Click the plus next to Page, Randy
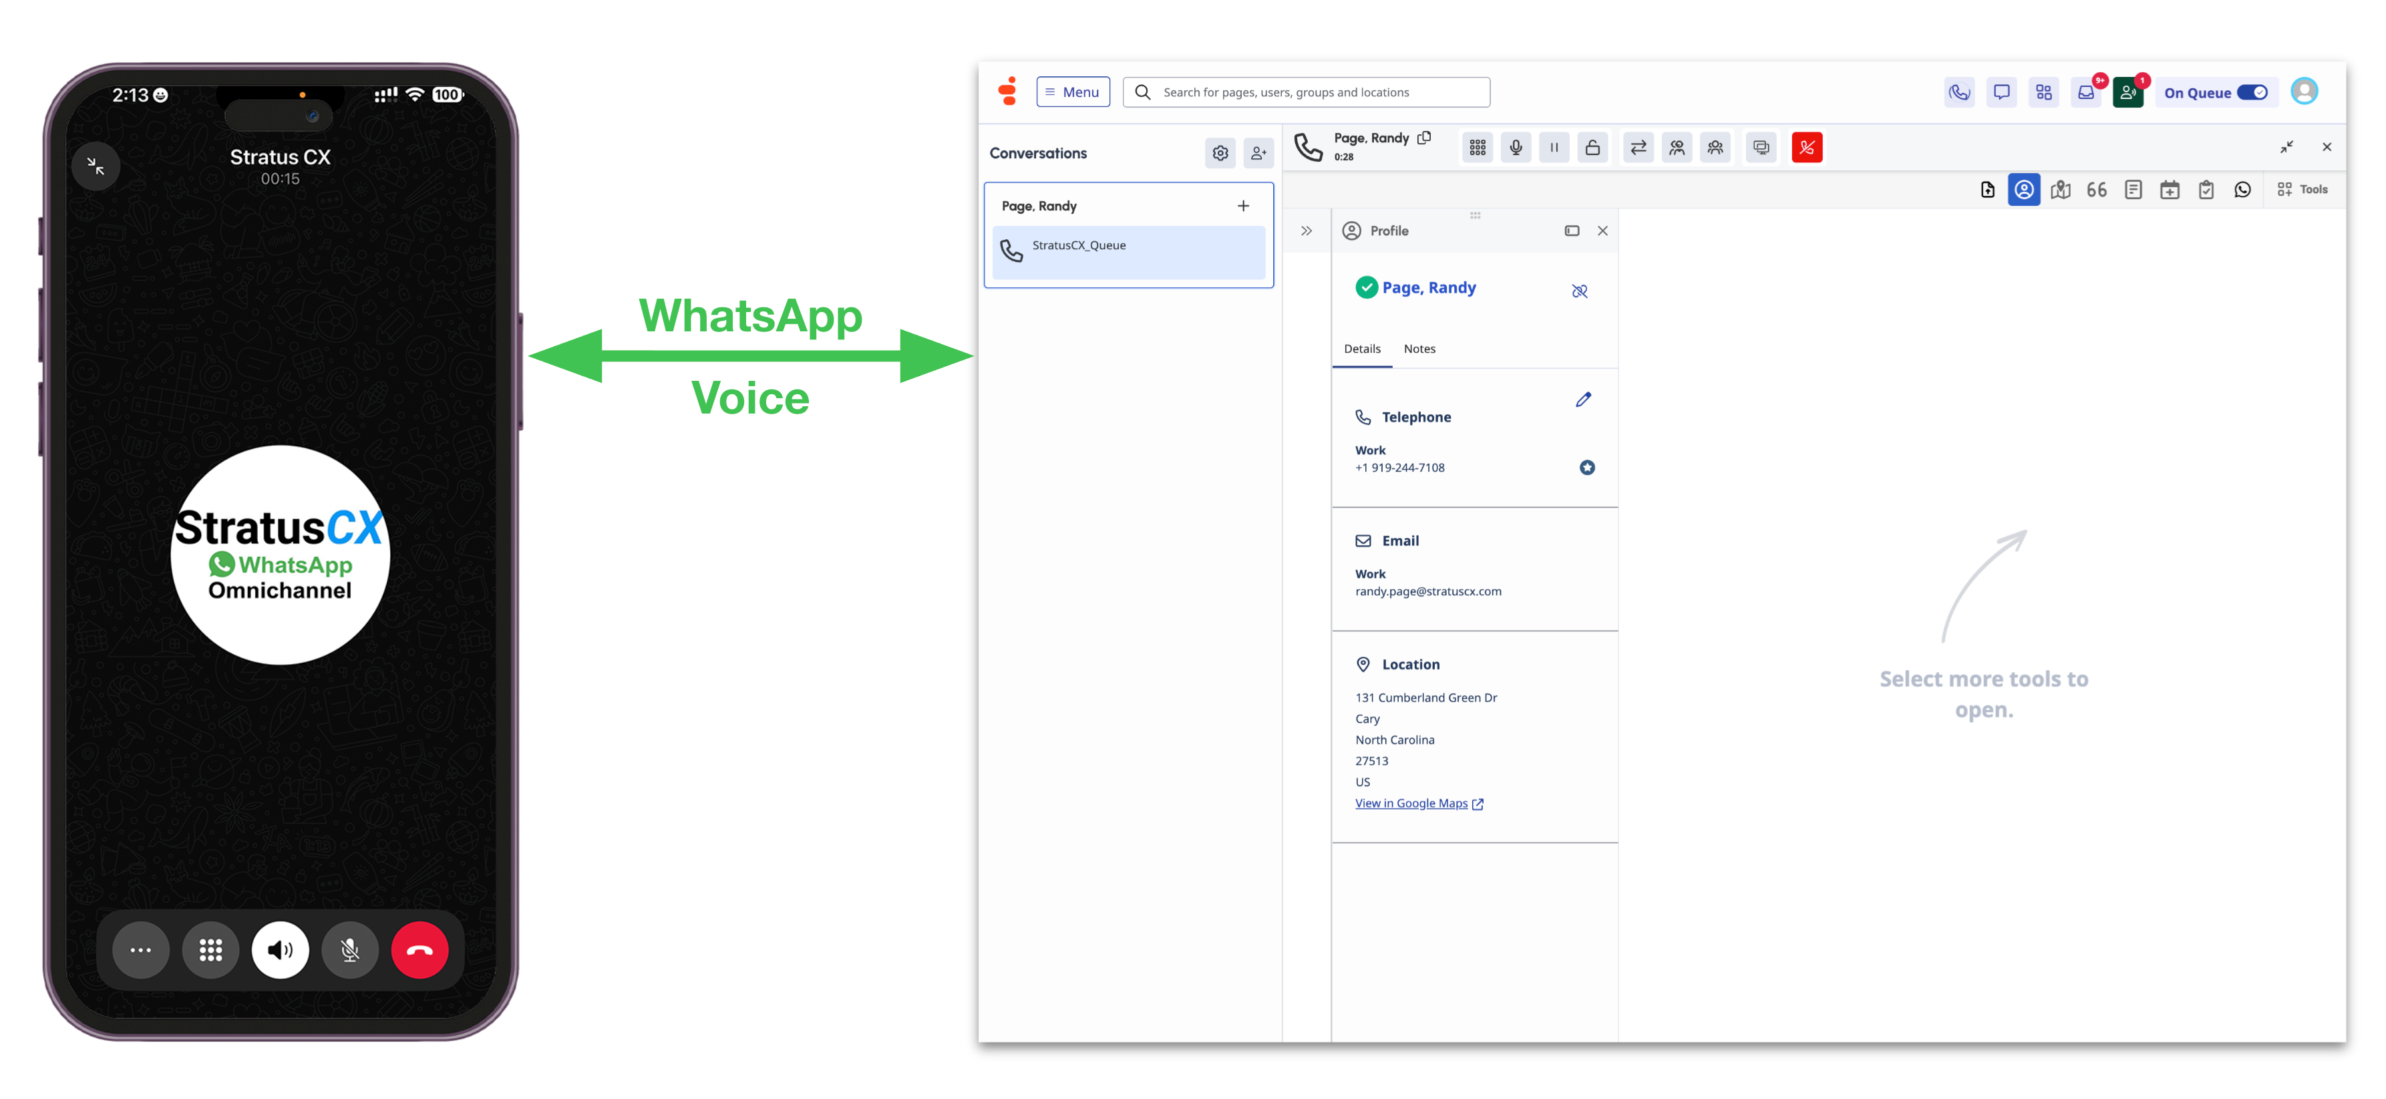This screenshot has height=1099, width=2386. (1243, 206)
